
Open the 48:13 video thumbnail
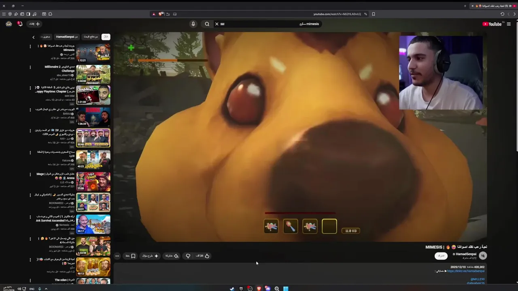93,267
